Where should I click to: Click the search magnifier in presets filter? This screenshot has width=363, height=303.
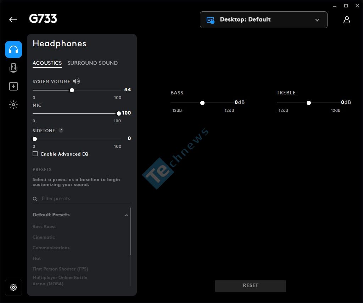tap(35, 199)
